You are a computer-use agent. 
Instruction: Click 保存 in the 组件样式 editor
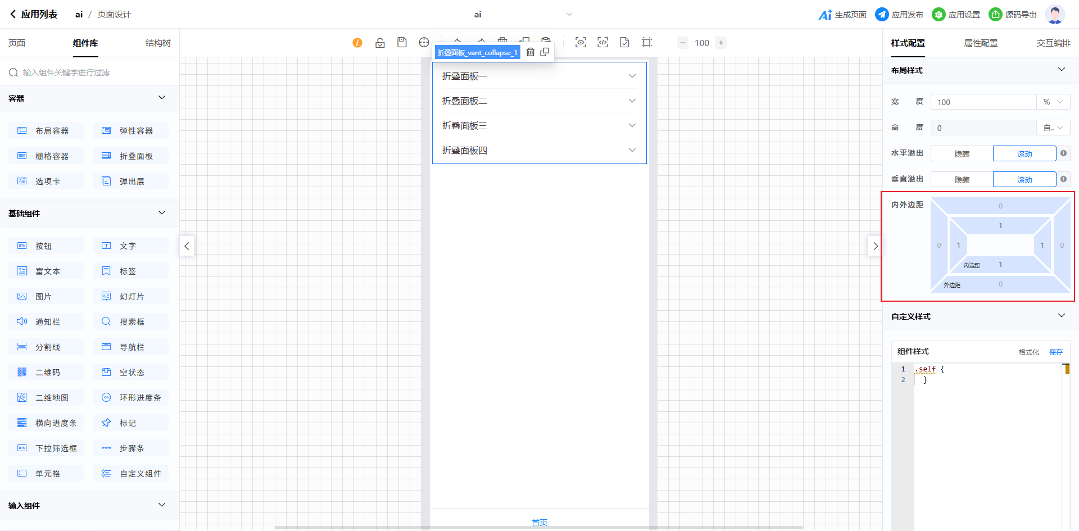point(1055,352)
